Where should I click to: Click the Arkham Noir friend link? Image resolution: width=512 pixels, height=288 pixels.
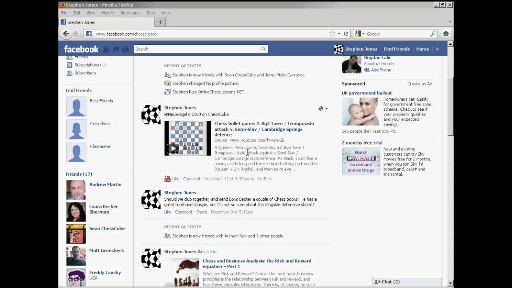[236, 236]
